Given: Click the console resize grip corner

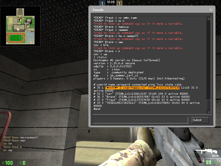Looking at the screenshot, I should pyautogui.click(x=214, y=125).
